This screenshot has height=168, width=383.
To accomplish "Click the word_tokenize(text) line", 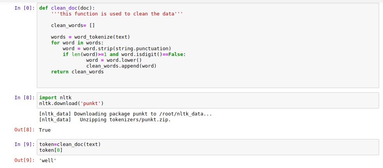I will point(90,37).
